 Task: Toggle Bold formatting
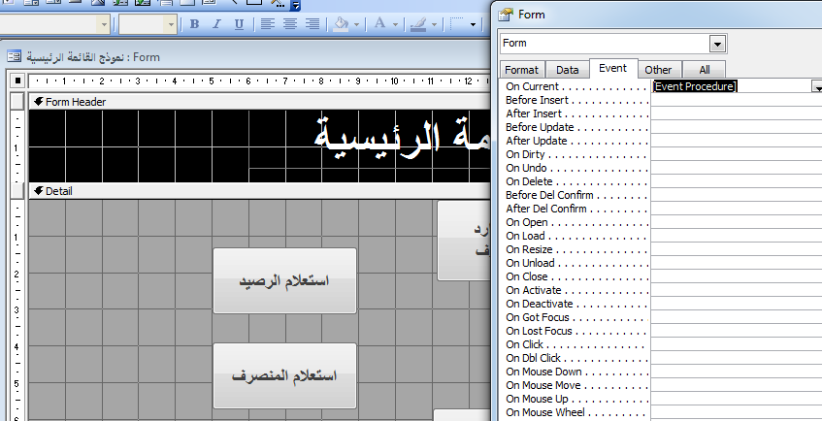point(194,24)
